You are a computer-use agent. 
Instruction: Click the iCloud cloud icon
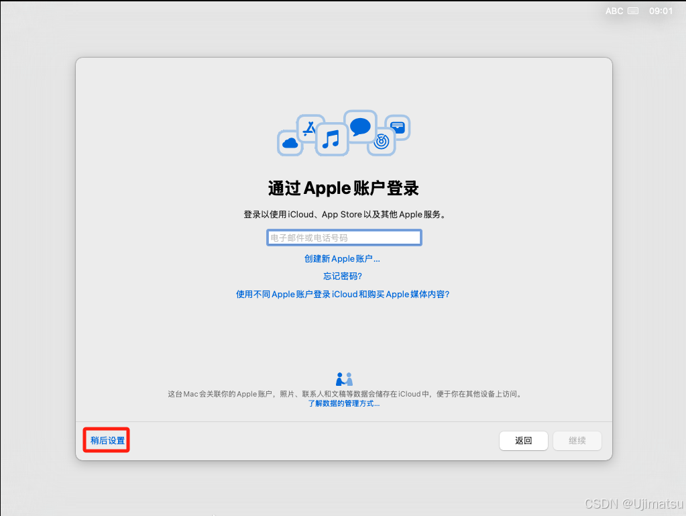pyautogui.click(x=290, y=143)
